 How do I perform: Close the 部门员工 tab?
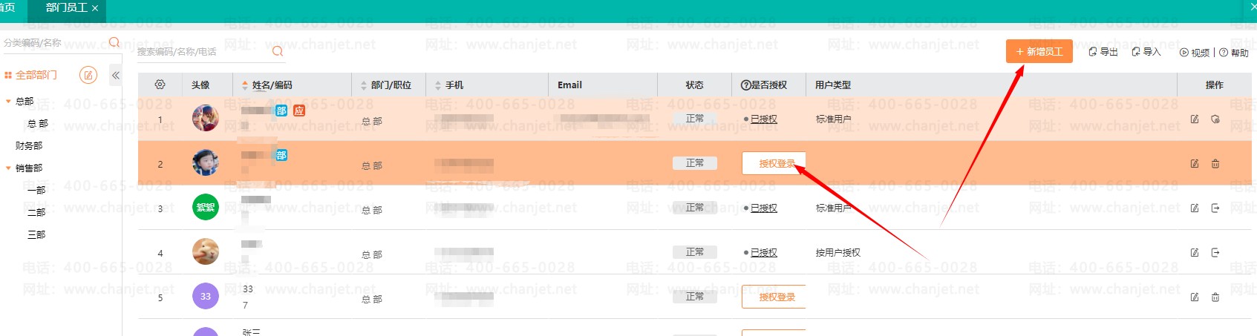click(95, 8)
